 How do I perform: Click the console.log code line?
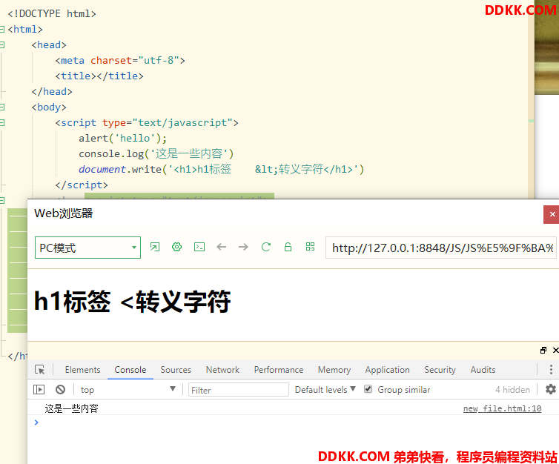point(156,154)
